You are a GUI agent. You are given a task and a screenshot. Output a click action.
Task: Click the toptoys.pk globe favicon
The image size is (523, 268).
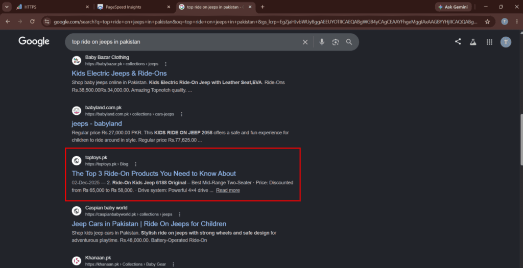77,161
